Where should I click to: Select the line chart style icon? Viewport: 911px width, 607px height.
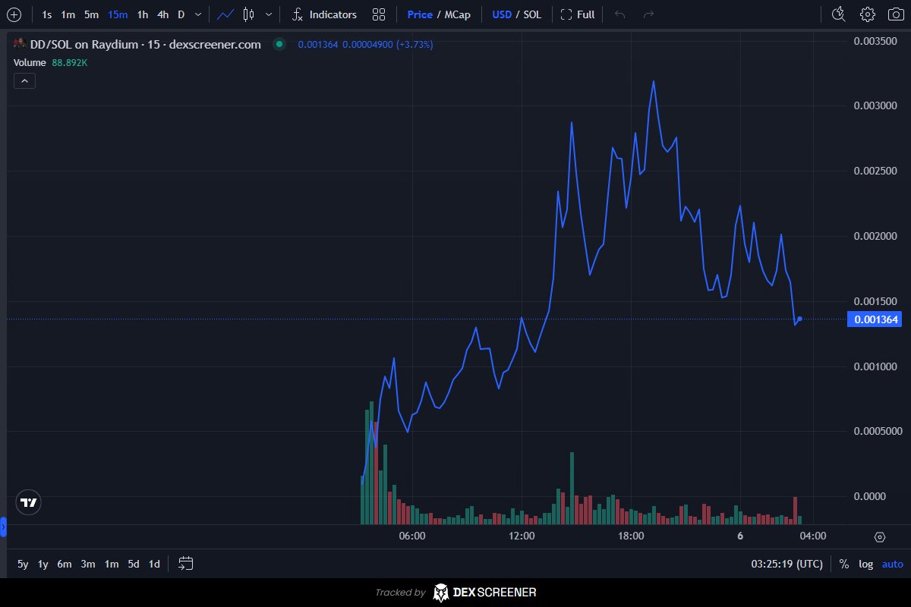(x=225, y=14)
